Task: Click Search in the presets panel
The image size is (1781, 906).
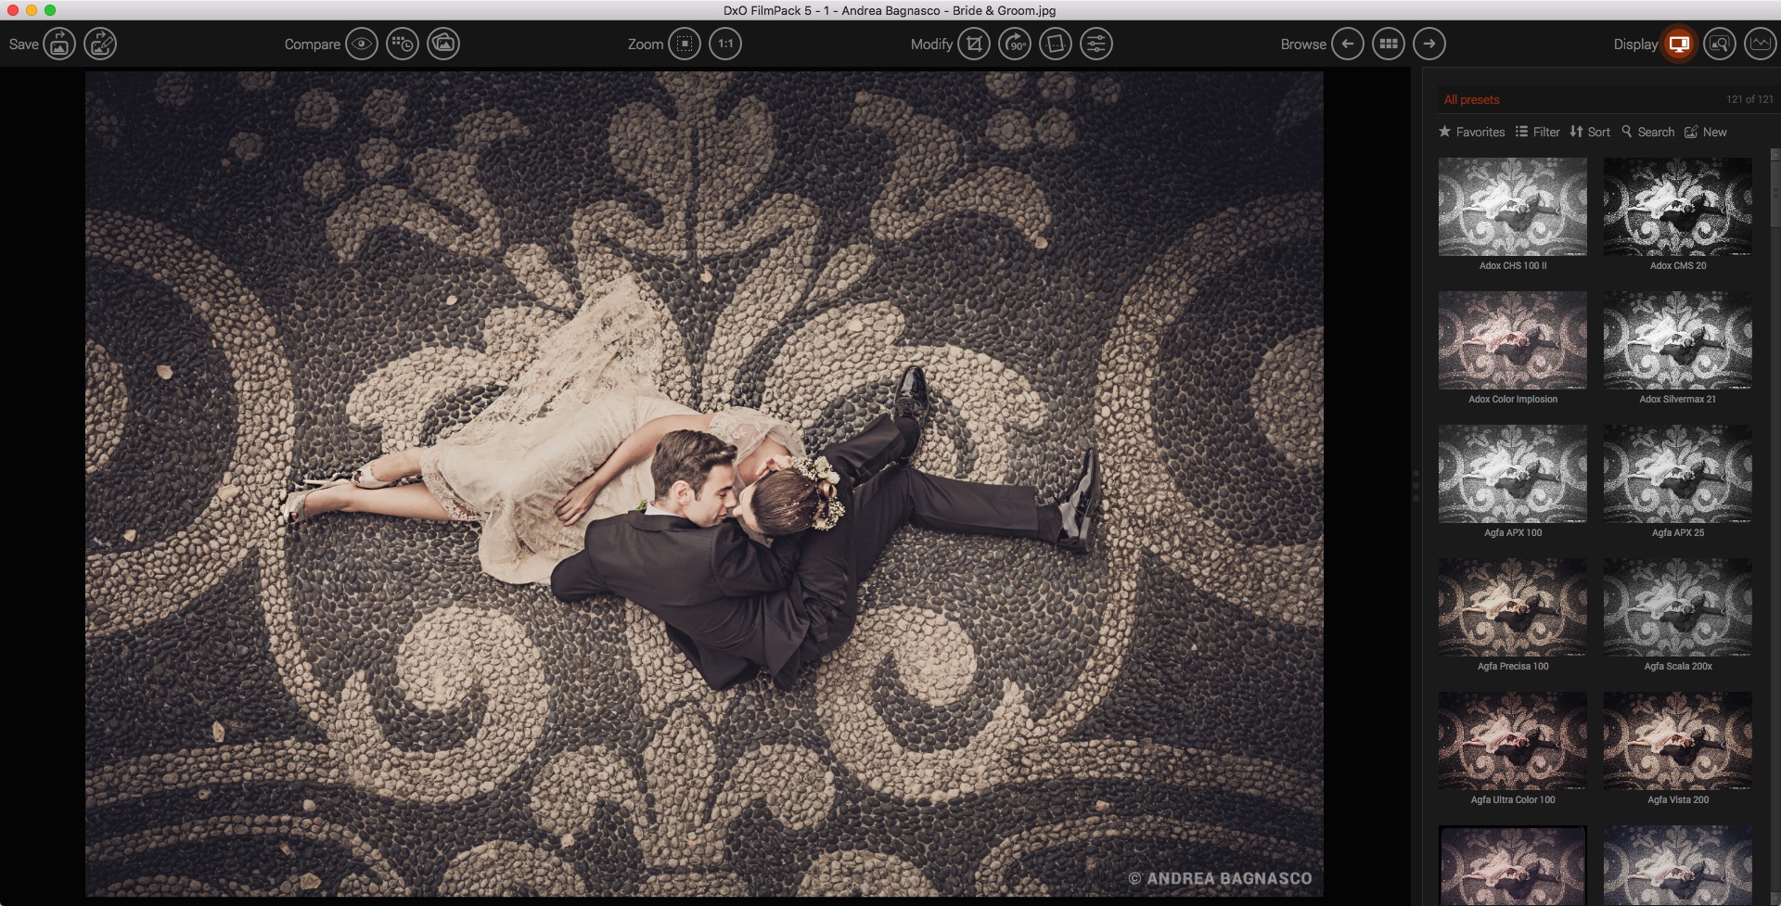Action: pos(1647,132)
